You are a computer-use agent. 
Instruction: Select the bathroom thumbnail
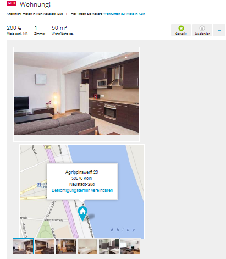click(x=109, y=246)
